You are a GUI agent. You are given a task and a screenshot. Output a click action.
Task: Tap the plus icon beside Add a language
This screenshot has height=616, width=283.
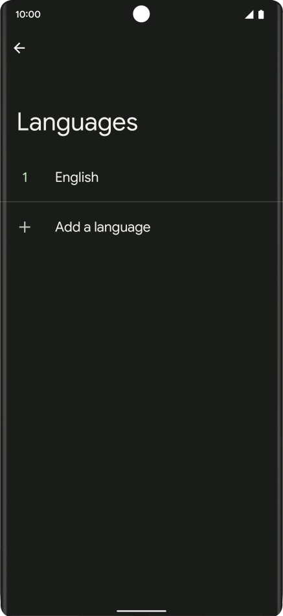[25, 227]
